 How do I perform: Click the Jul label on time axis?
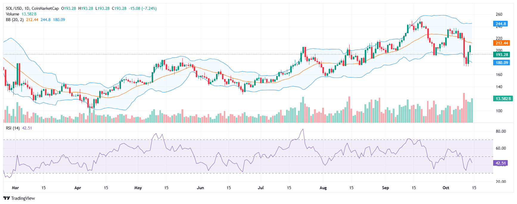(x=261, y=188)
